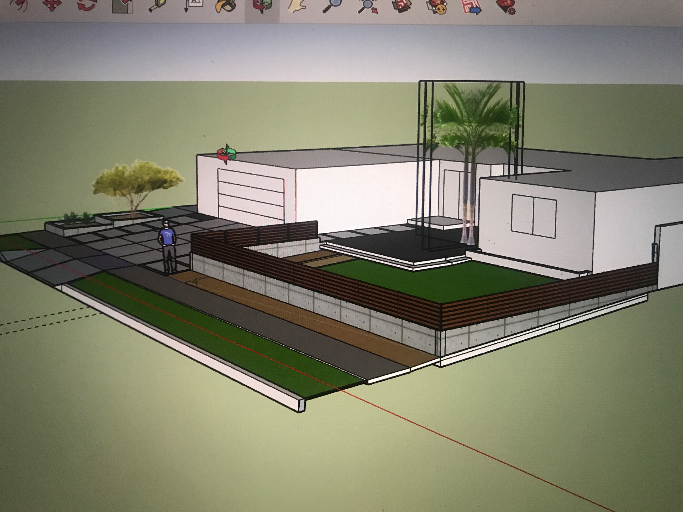
Task: Open the 3D Warehouse
Action: [x=402, y=6]
